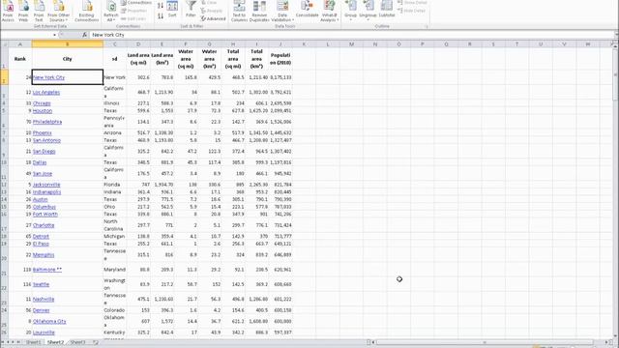The image size is (619, 348).
Task: Open Existing Connections
Action: tap(87, 11)
